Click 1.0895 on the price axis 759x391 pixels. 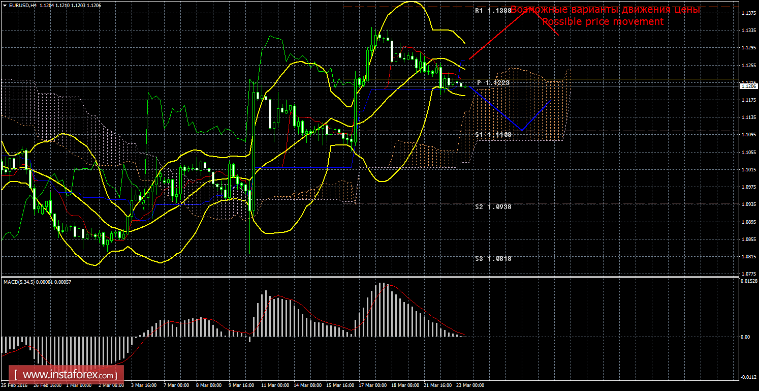[x=748, y=222]
